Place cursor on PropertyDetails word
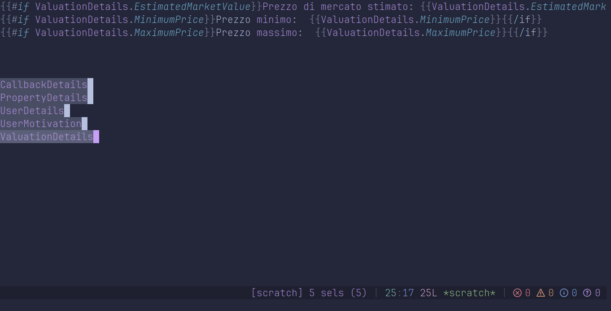 pyautogui.click(x=44, y=98)
